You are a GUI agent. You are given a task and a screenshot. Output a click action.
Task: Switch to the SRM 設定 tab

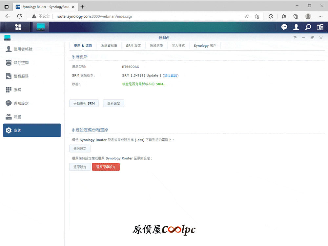click(133, 46)
